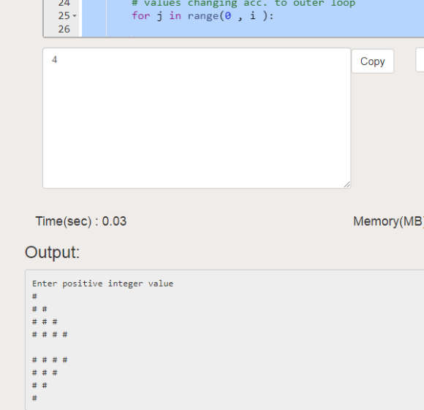Select line number 26 in the gutter
This screenshot has width=424, height=410.
[x=64, y=29]
